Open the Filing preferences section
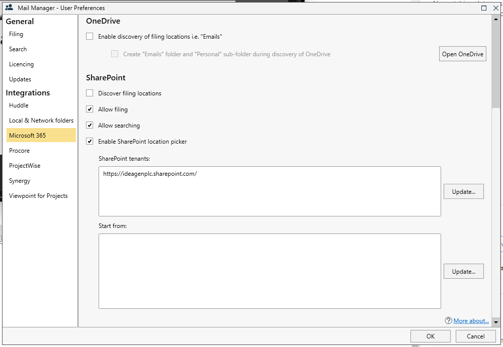 pyautogui.click(x=16, y=34)
